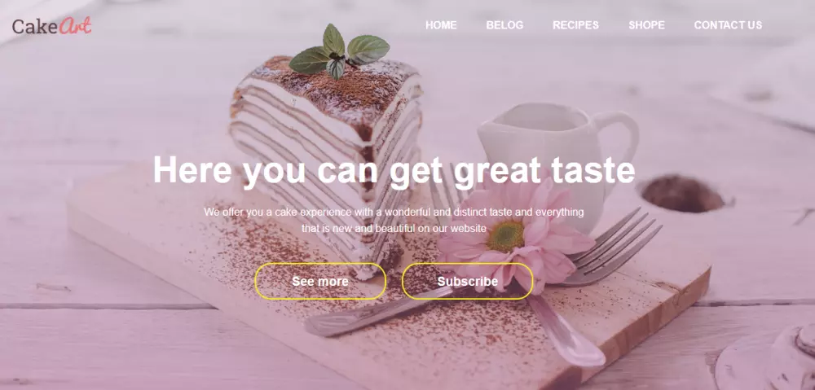Screen dimensions: 815x390
Task: Open the CONTACT US link
Action: (x=728, y=25)
